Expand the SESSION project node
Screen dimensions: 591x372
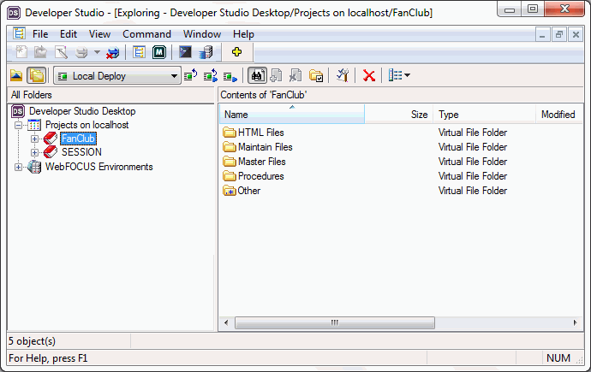(34, 152)
